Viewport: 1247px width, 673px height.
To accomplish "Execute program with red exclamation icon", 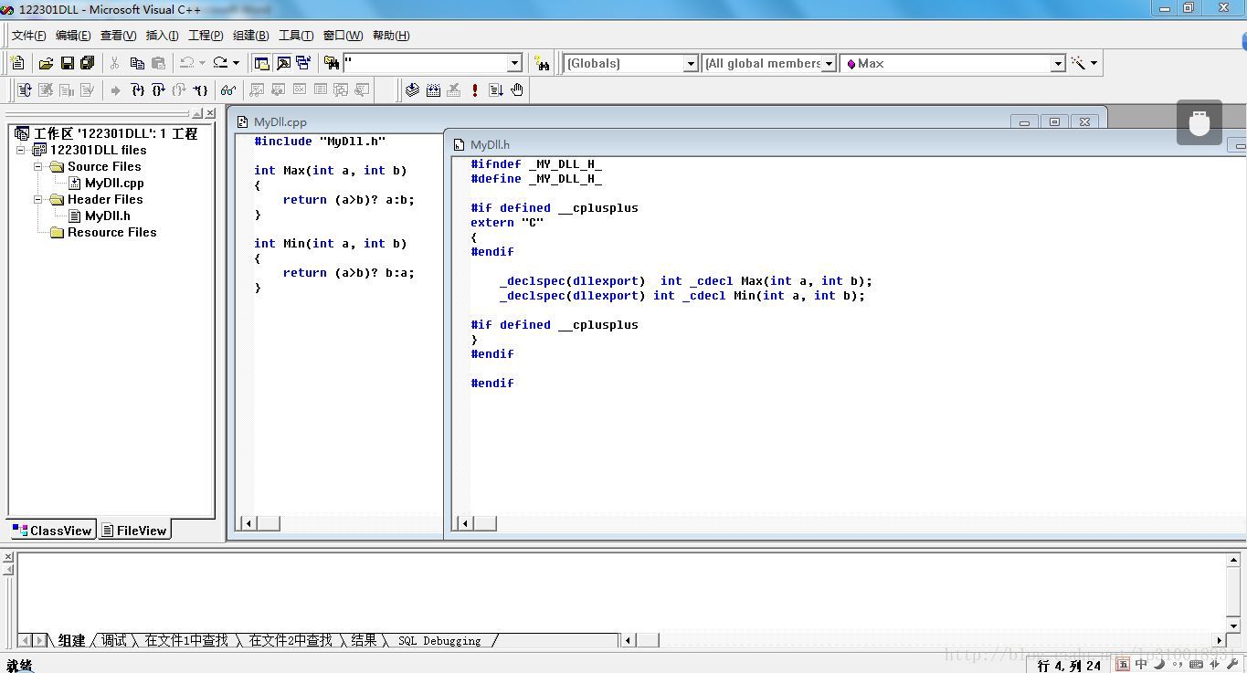I will click(475, 89).
